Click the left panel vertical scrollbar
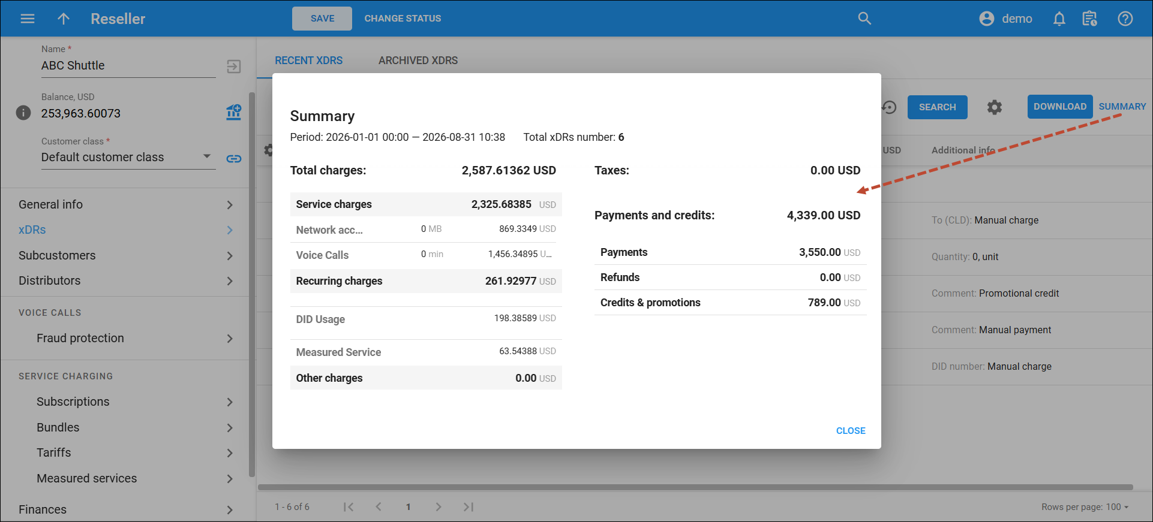The width and height of the screenshot is (1153, 522). point(252,285)
